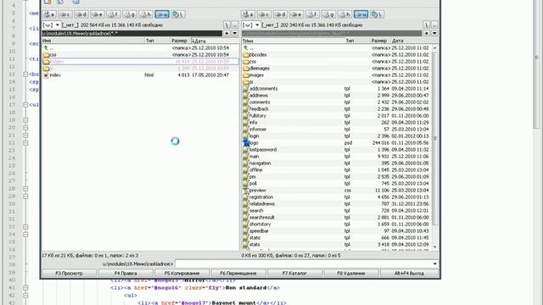Screen dimensions: 543x305
Task: Click F7 Каталог button
Action: point(294,273)
